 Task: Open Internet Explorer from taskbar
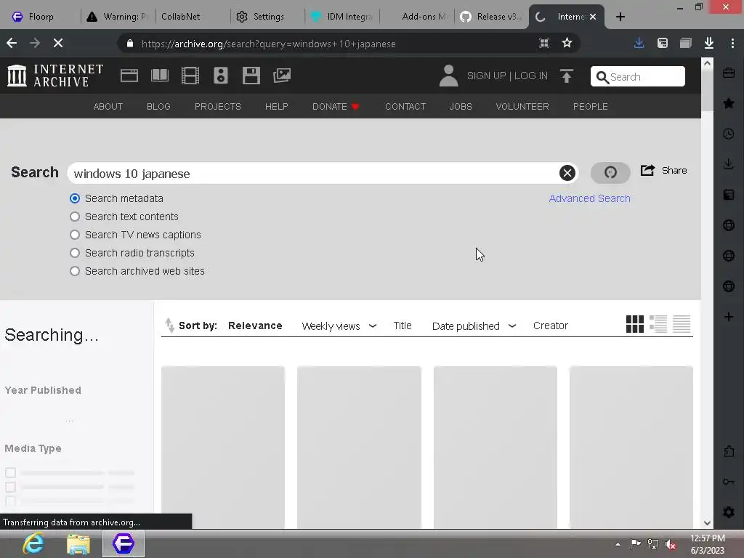click(x=33, y=543)
